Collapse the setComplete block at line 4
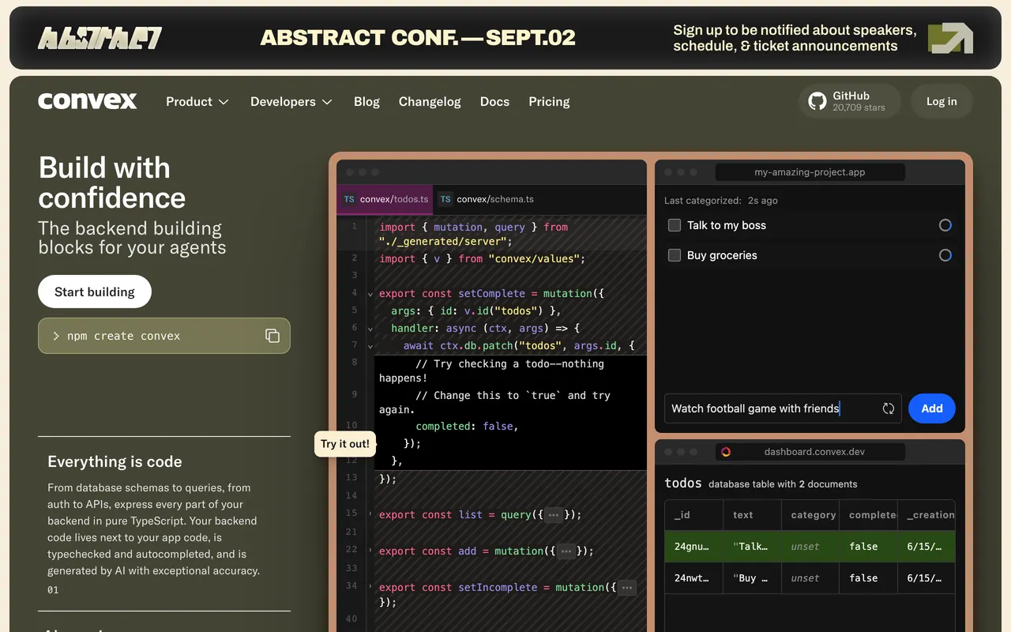The height and width of the screenshot is (632, 1011). coord(370,294)
